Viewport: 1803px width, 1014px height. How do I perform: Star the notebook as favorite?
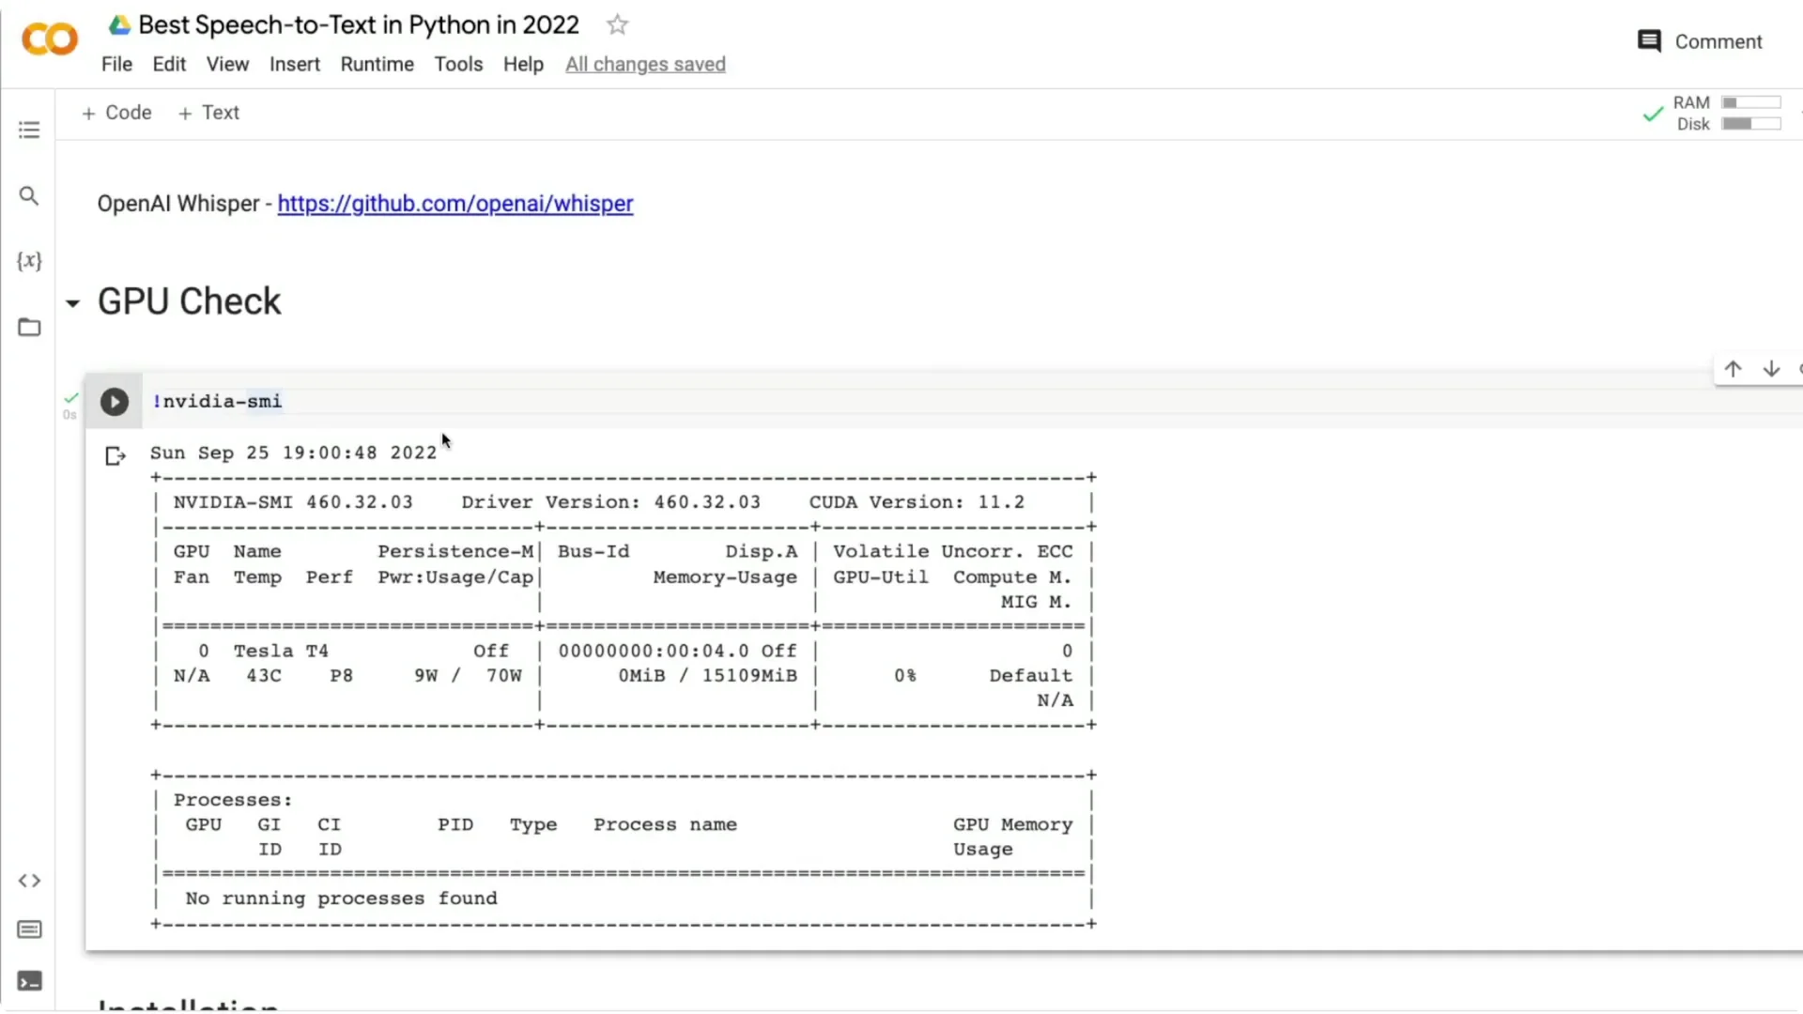coord(617,24)
